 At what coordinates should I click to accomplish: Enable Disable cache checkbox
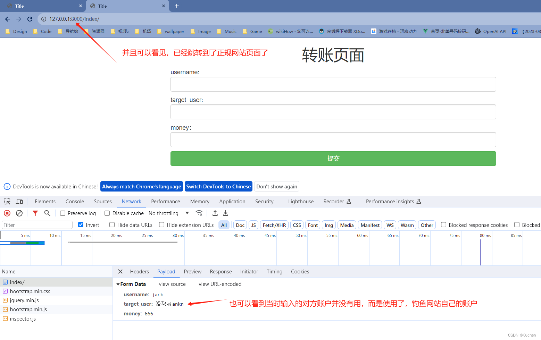(x=107, y=213)
